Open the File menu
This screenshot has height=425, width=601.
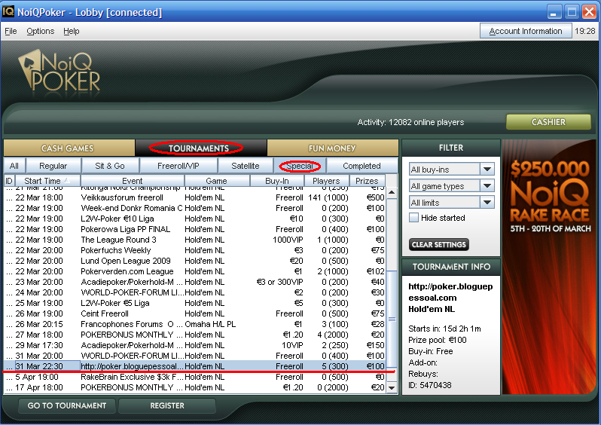[11, 31]
